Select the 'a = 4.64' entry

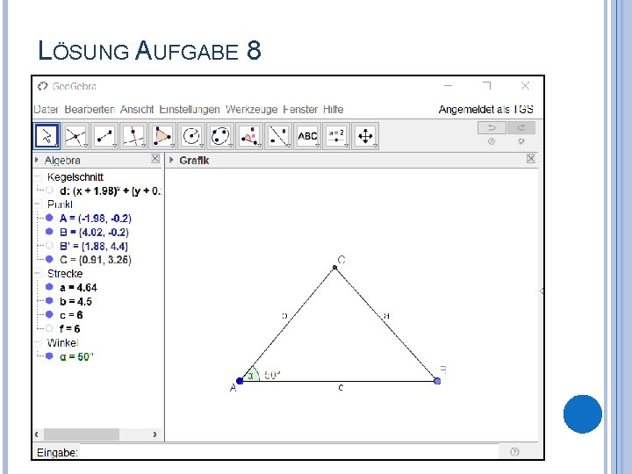click(x=79, y=287)
